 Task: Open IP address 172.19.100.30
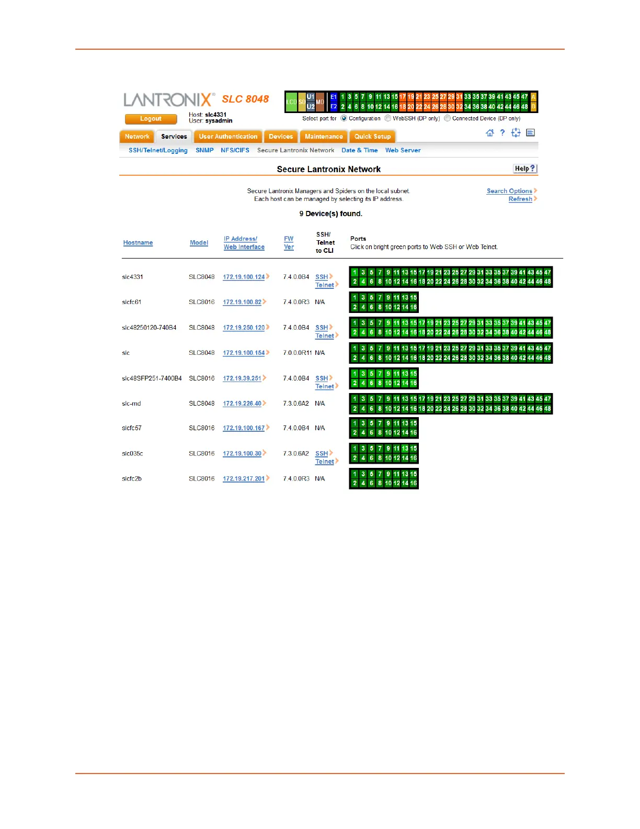242,453
